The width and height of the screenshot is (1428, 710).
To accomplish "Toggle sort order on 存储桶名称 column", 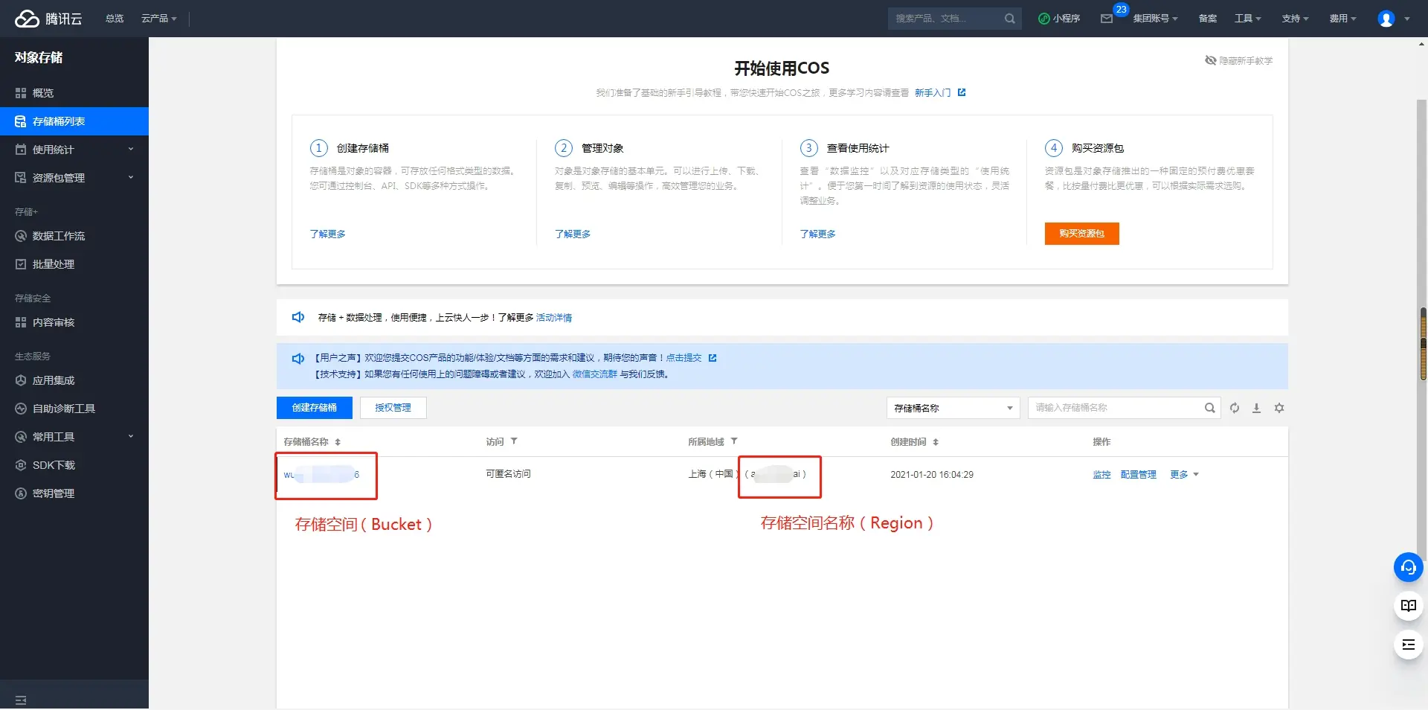I will 338,442.
